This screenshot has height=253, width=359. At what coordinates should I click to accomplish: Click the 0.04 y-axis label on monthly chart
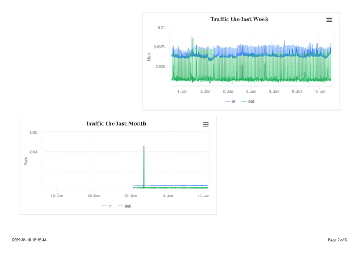point(34,152)
